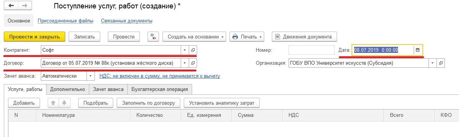
Task: Click the back navigation arrow
Action: coord(11,6)
